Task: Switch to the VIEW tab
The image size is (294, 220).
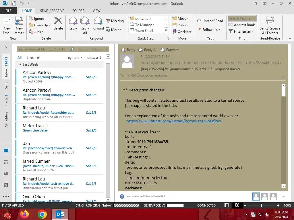Action: 96,11
